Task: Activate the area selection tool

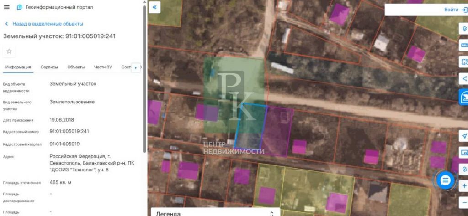Action: (x=464, y=62)
